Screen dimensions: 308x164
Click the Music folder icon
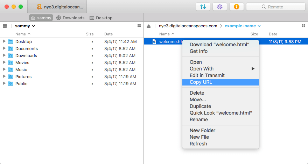point(10,70)
